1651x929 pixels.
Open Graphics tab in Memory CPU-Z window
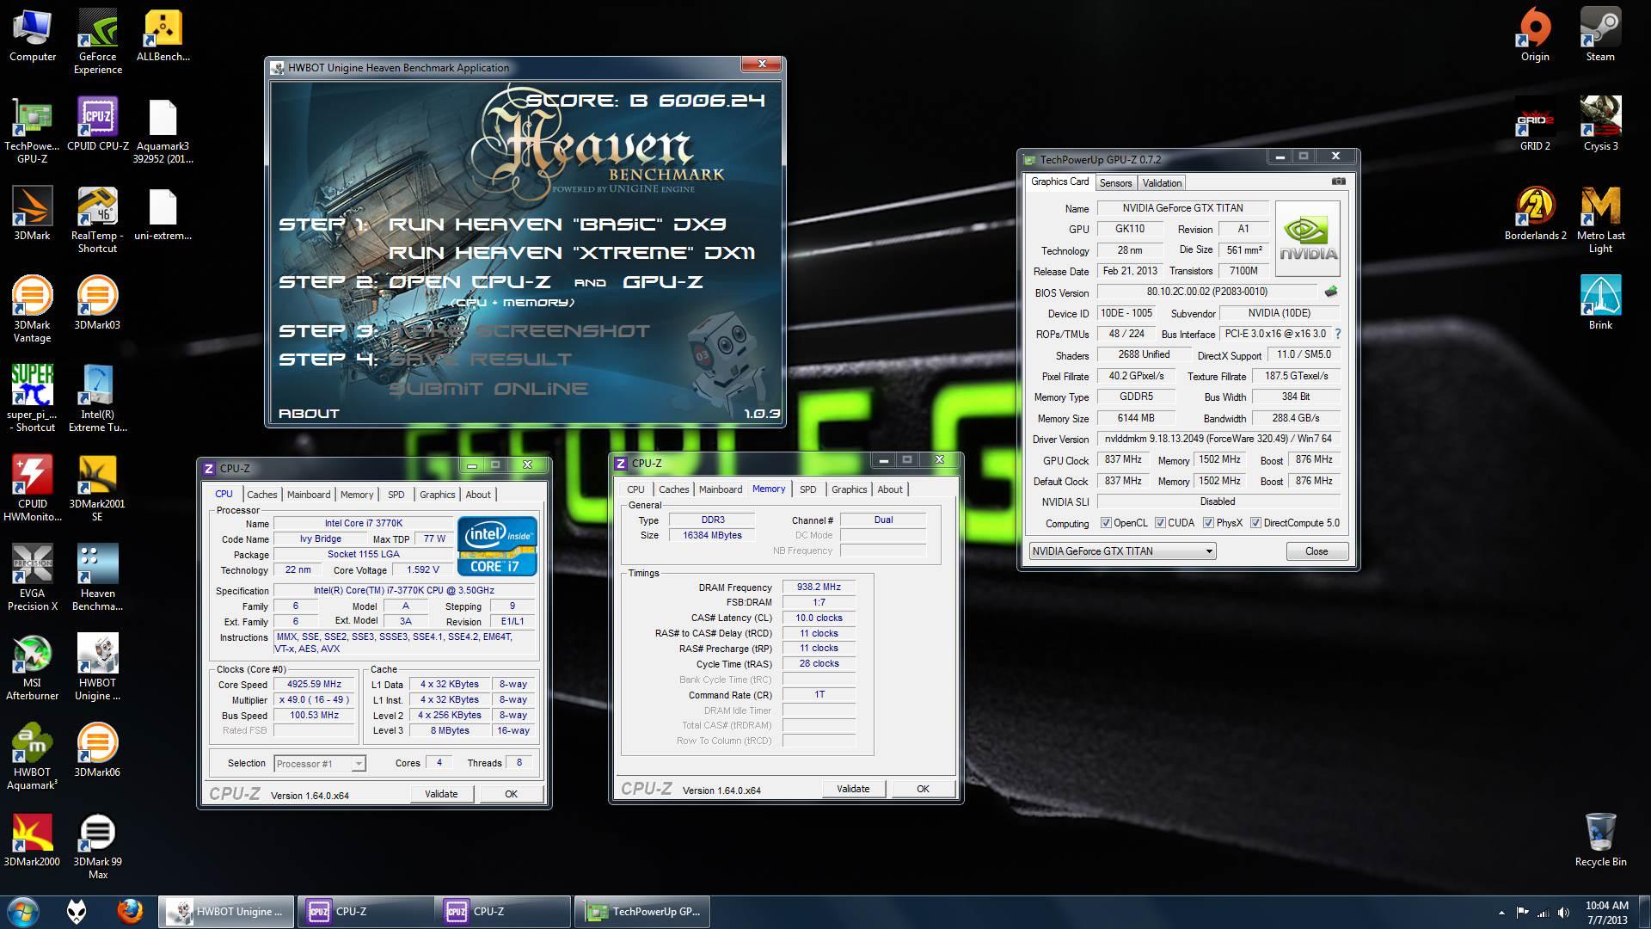850,489
